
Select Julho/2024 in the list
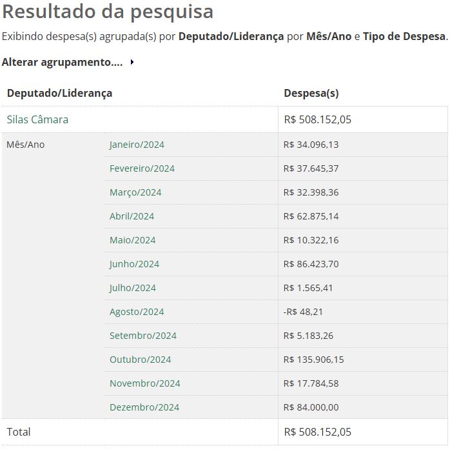[132, 288]
